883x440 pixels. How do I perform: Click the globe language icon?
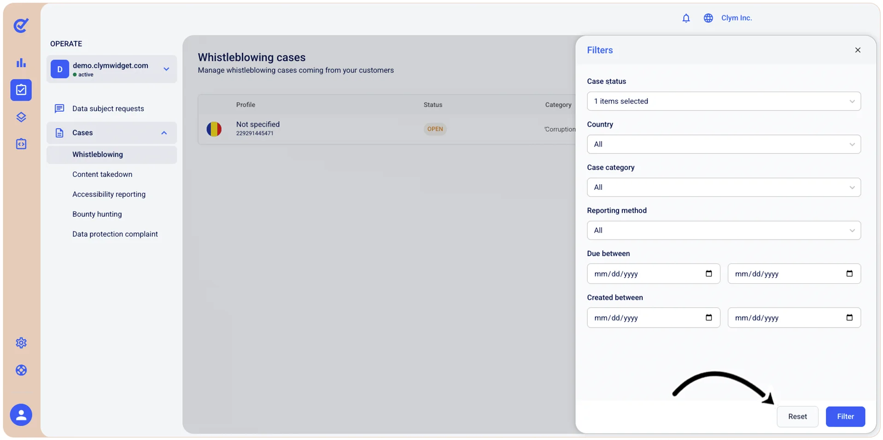click(708, 18)
